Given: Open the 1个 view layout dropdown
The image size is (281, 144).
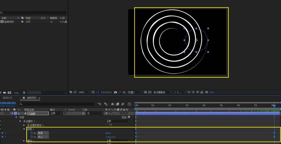Looking at the screenshot, I should (180, 92).
